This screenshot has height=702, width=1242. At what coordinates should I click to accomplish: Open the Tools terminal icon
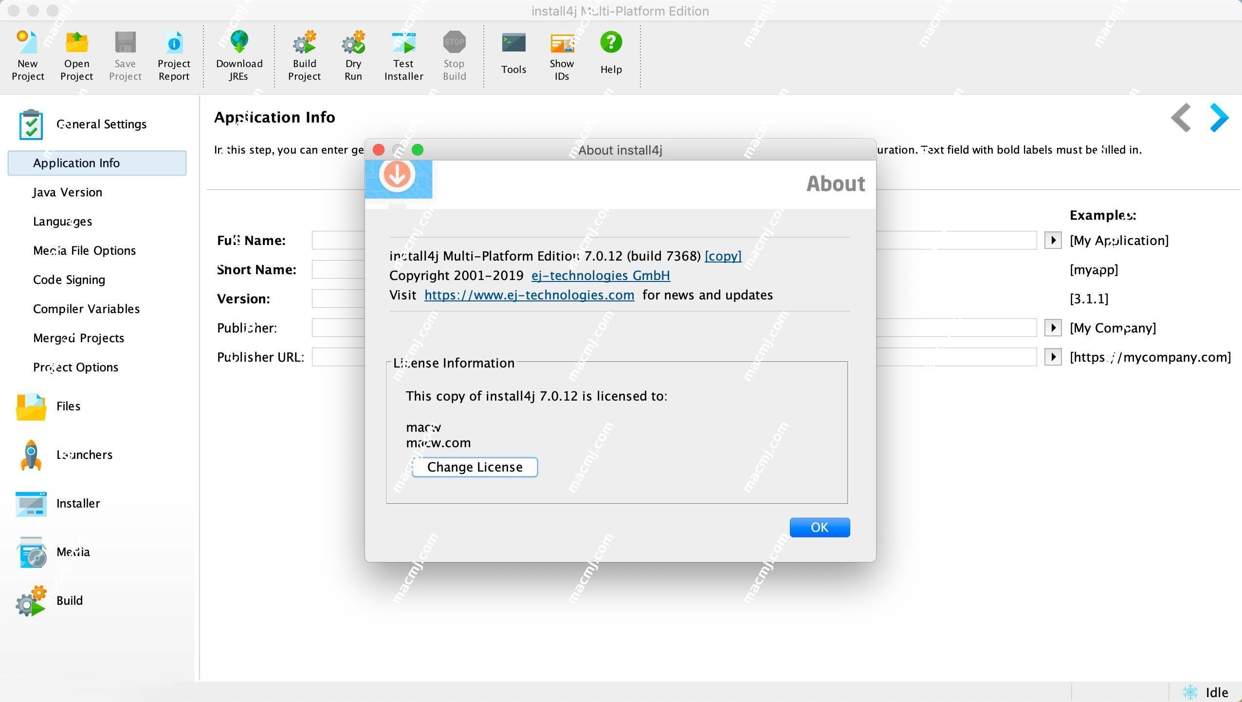click(513, 43)
